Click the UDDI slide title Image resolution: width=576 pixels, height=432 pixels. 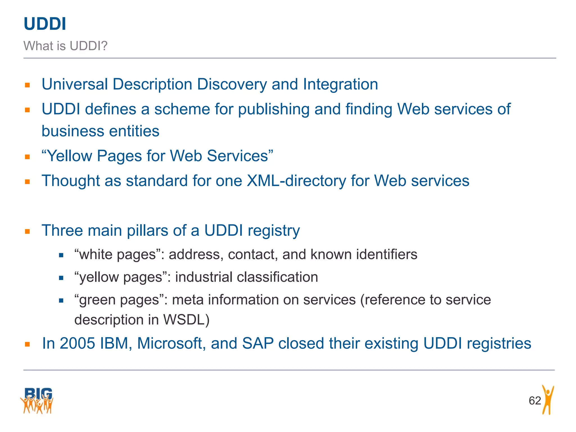tap(45, 24)
